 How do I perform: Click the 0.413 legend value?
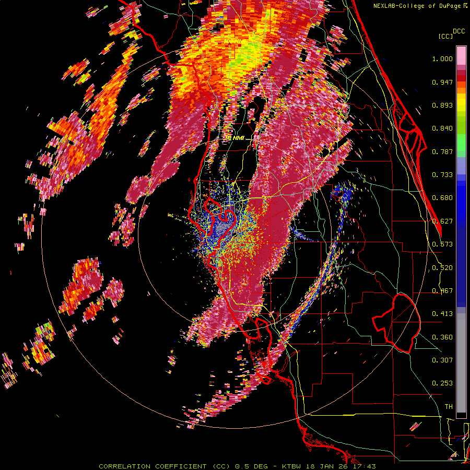[442, 314]
